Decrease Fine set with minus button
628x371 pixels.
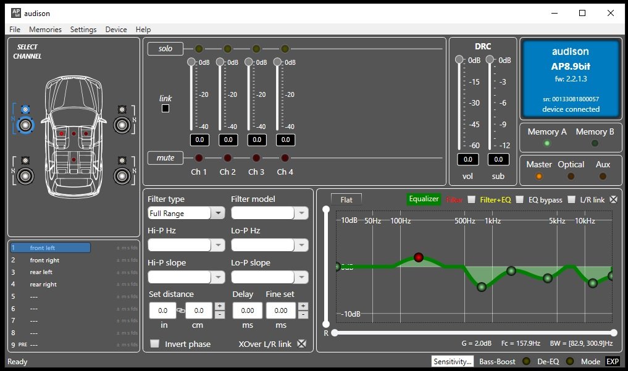303,315
